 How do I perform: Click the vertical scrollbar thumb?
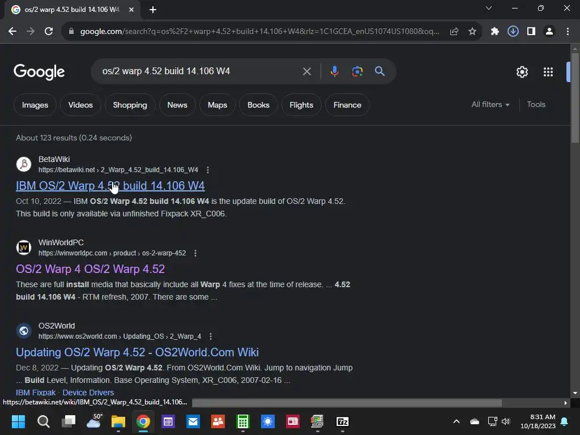pyautogui.click(x=575, y=97)
